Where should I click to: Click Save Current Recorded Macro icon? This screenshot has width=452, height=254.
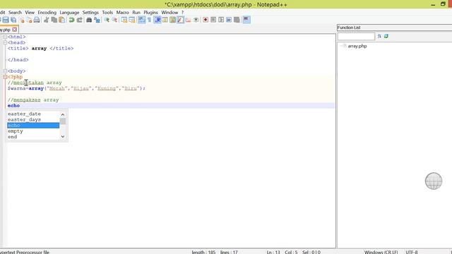tap(237, 20)
